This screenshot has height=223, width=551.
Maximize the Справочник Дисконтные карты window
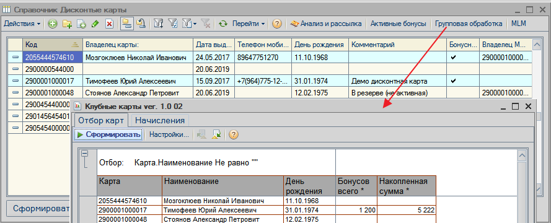[529, 9]
